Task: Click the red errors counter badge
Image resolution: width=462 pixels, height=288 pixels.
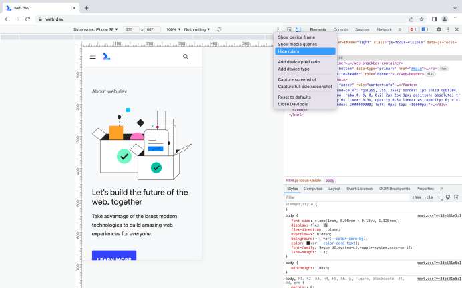Action: pyautogui.click(x=413, y=29)
